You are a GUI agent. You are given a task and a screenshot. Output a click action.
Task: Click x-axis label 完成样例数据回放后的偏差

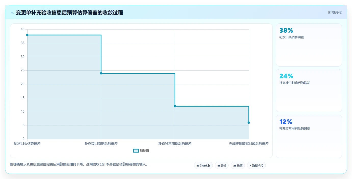[x=249, y=144]
